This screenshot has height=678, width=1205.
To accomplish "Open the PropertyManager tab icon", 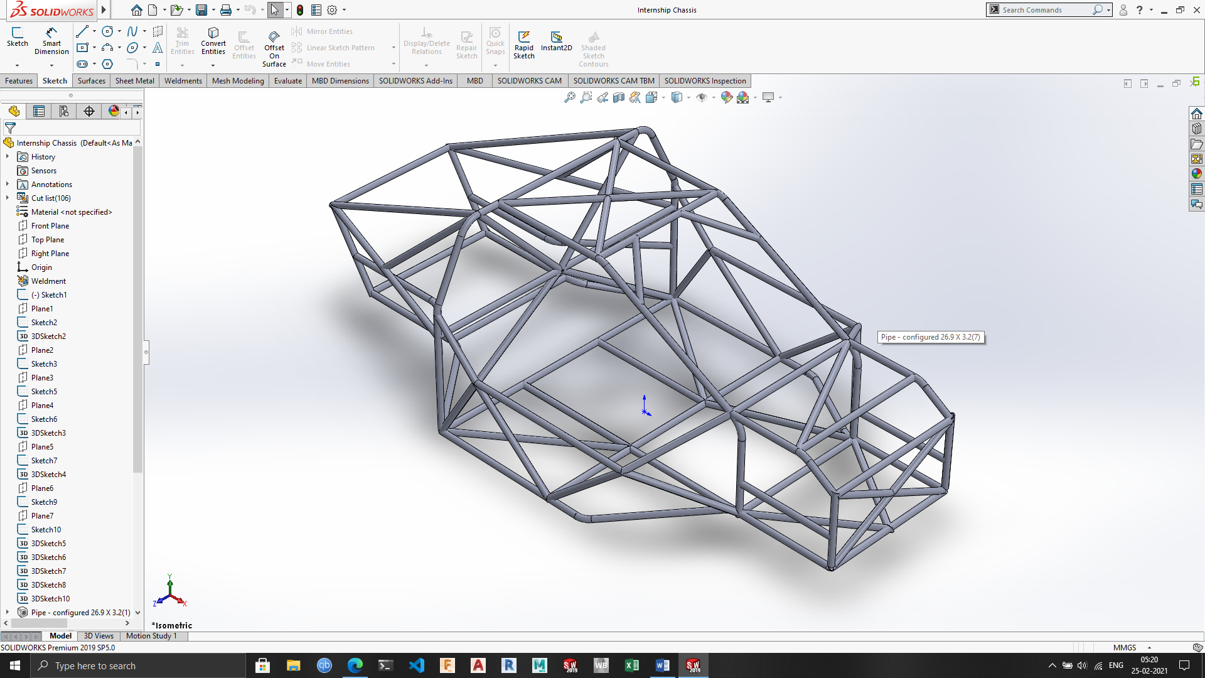I will pos(39,111).
